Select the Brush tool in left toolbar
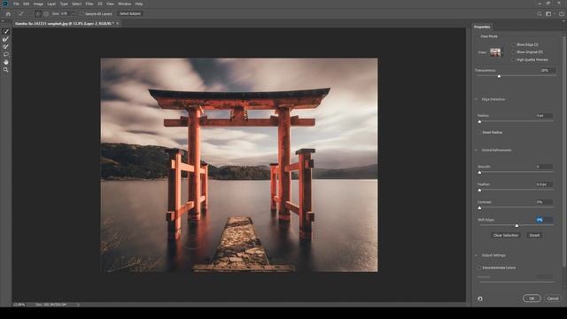 (6, 47)
